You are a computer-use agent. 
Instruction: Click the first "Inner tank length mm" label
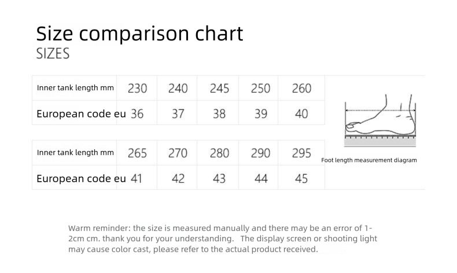coord(75,88)
